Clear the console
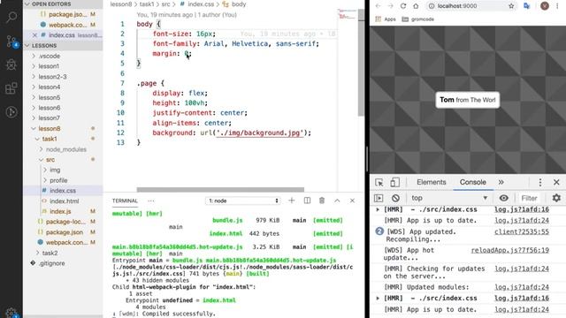This screenshot has height=318, width=566. [395, 198]
